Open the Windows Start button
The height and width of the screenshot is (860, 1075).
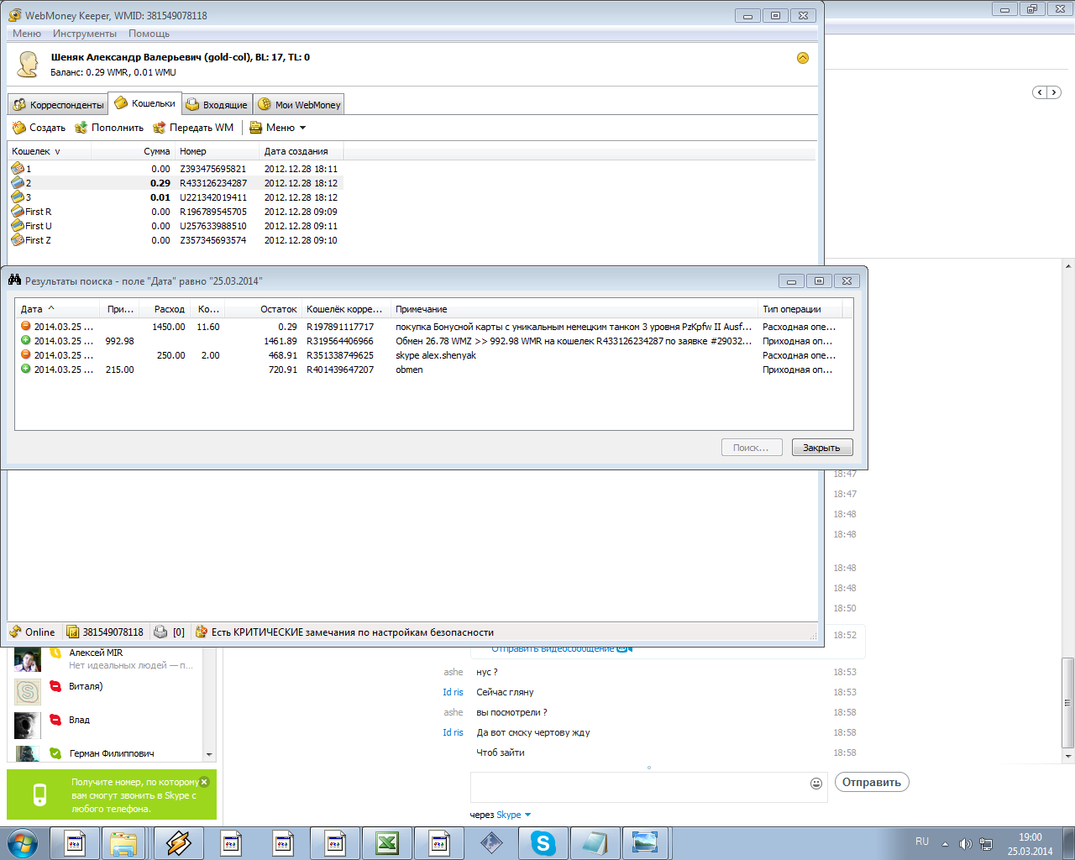coord(23,843)
